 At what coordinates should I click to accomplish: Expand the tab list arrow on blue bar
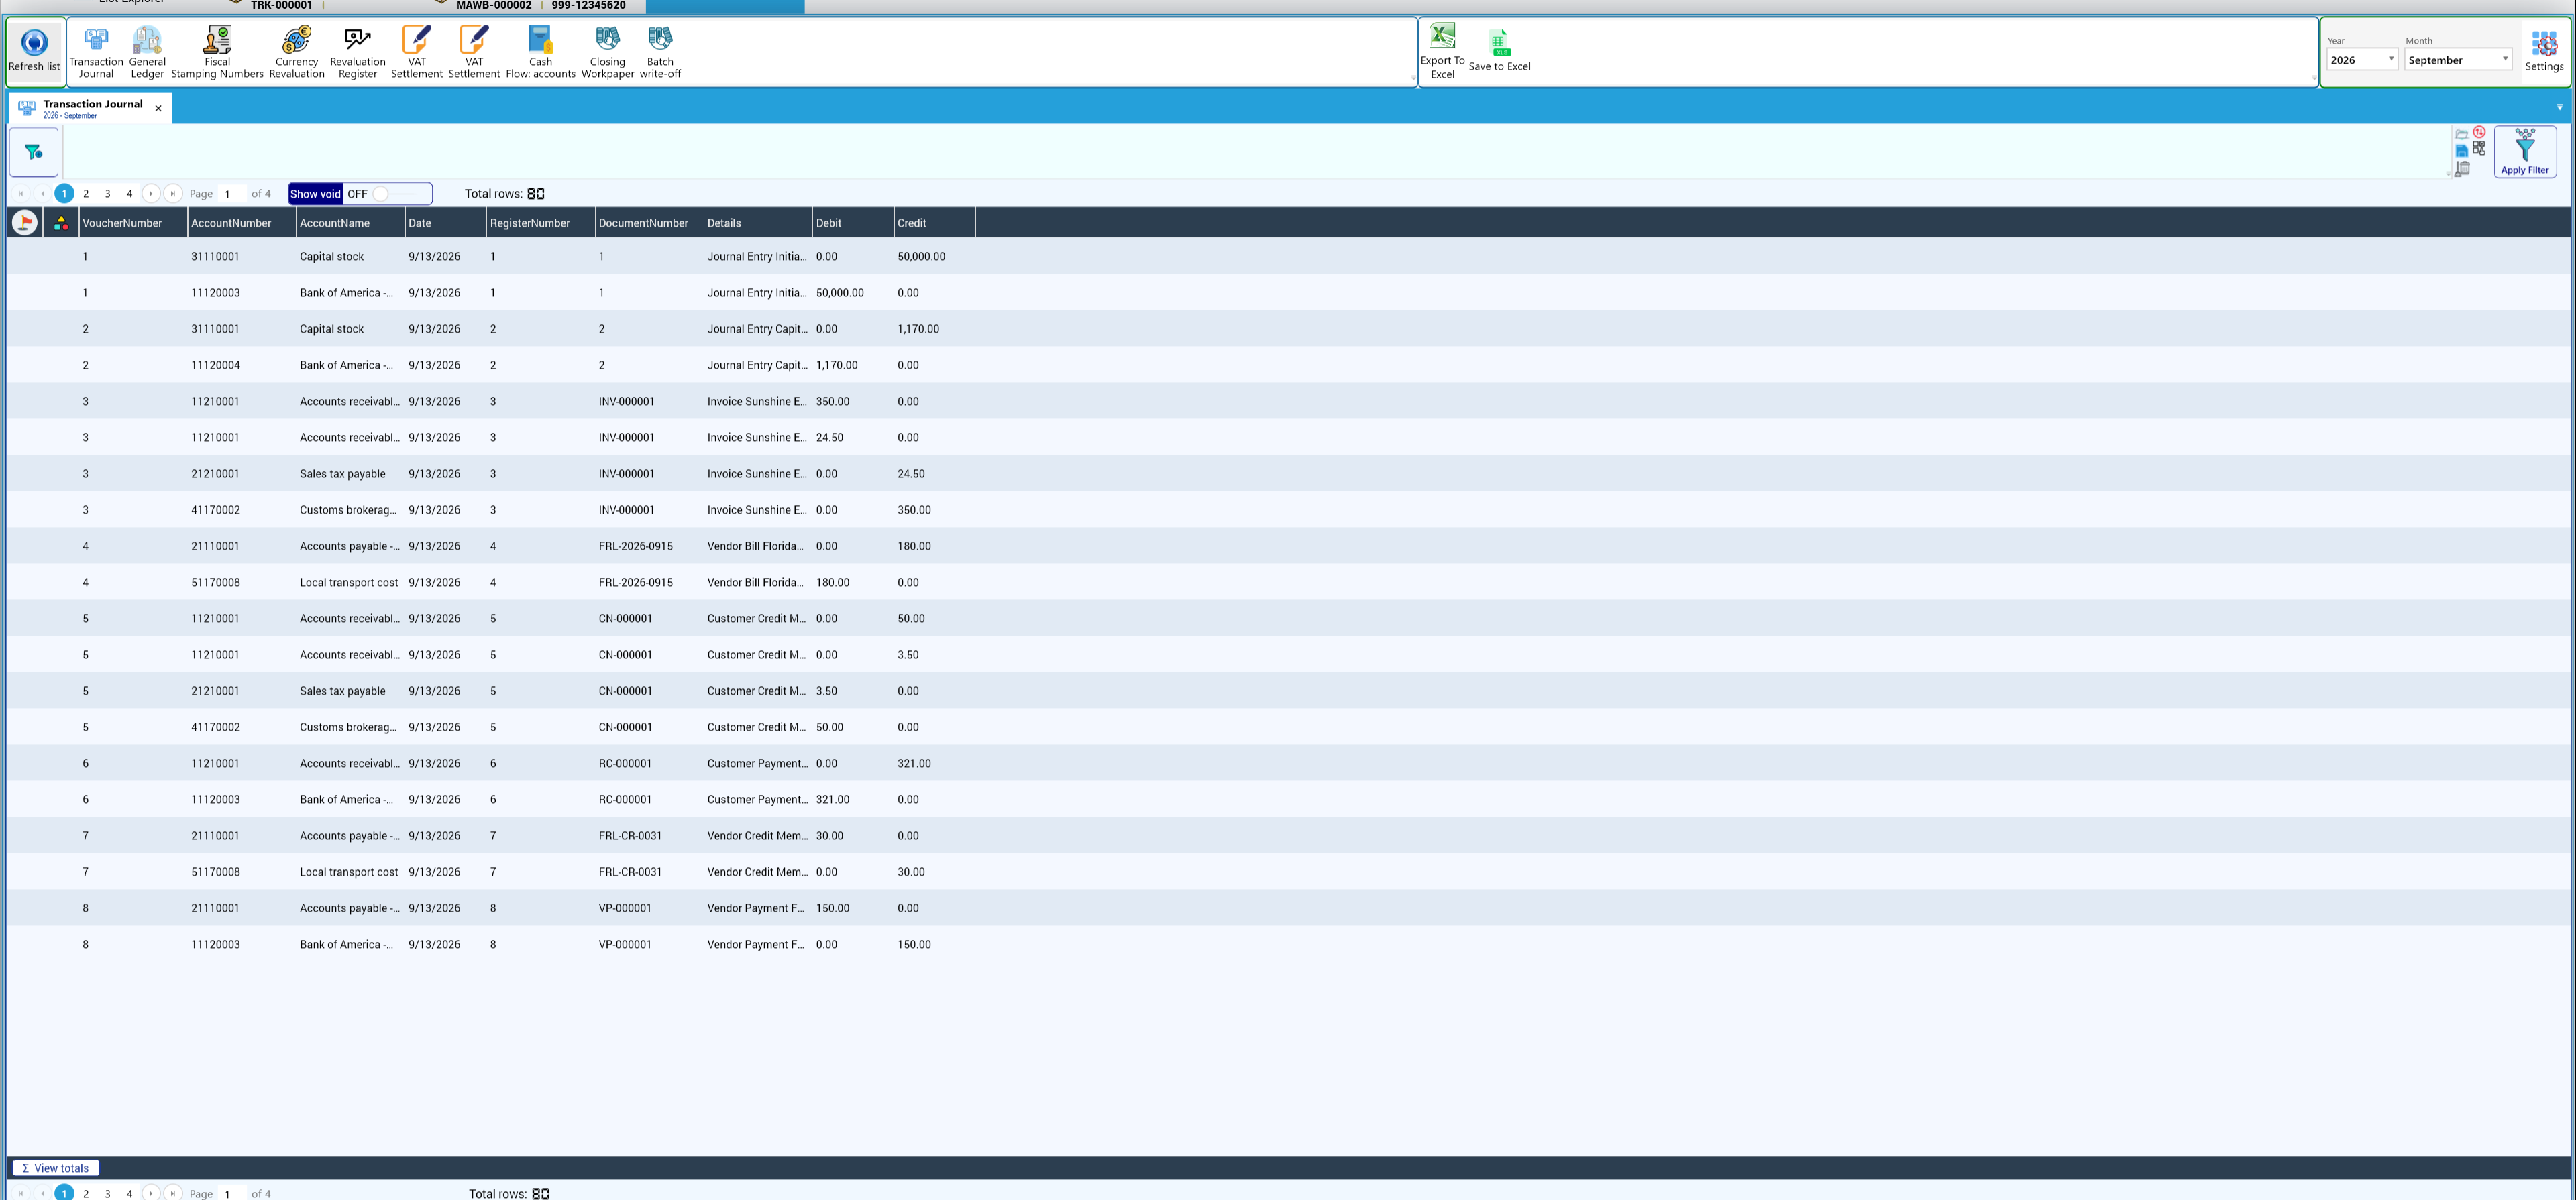pos(2560,107)
